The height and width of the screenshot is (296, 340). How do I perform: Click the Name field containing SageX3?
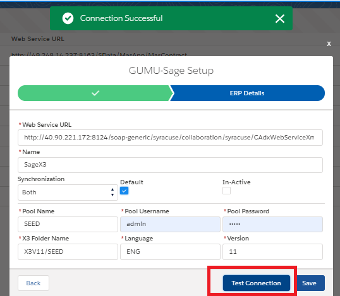click(x=170, y=165)
